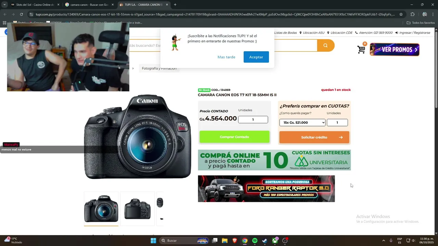Select the partially visible lens thumbnail
This screenshot has height=246, width=438.
[x=160, y=208]
